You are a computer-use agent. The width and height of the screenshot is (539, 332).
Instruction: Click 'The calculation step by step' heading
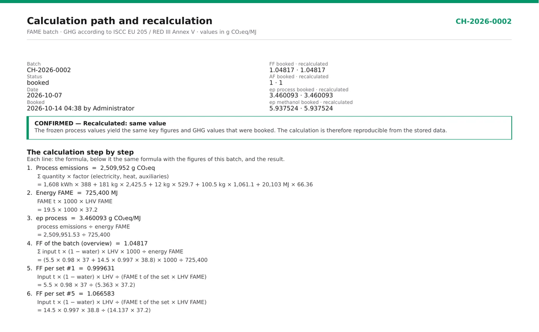80,152
